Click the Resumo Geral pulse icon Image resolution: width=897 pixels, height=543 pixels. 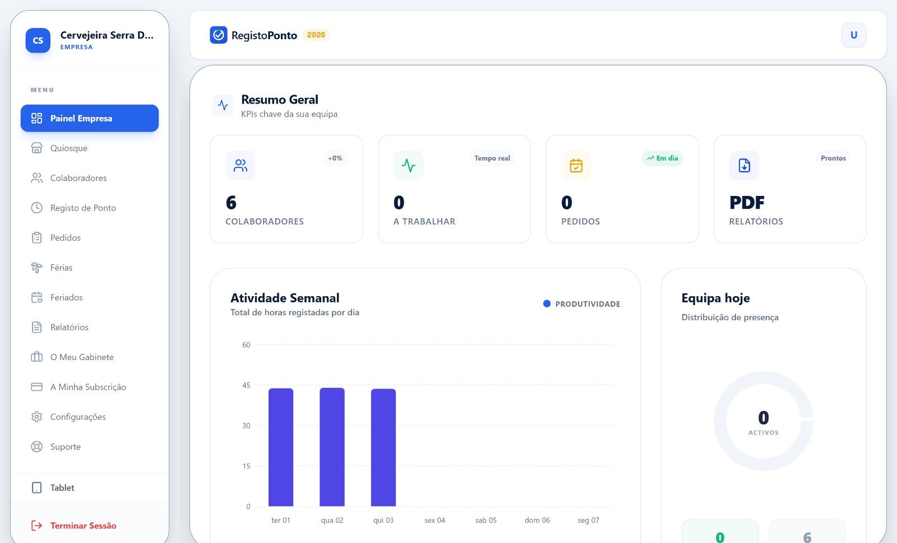point(223,105)
